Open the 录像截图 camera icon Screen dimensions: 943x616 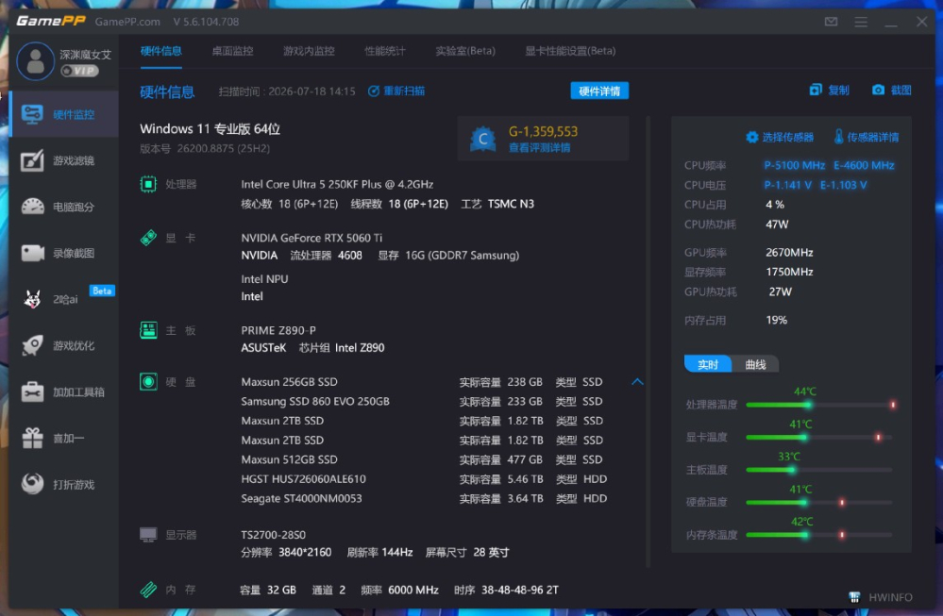pos(32,253)
